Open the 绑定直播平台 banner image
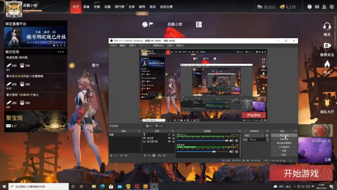The width and height of the screenshot is (337, 190). coord(36,37)
